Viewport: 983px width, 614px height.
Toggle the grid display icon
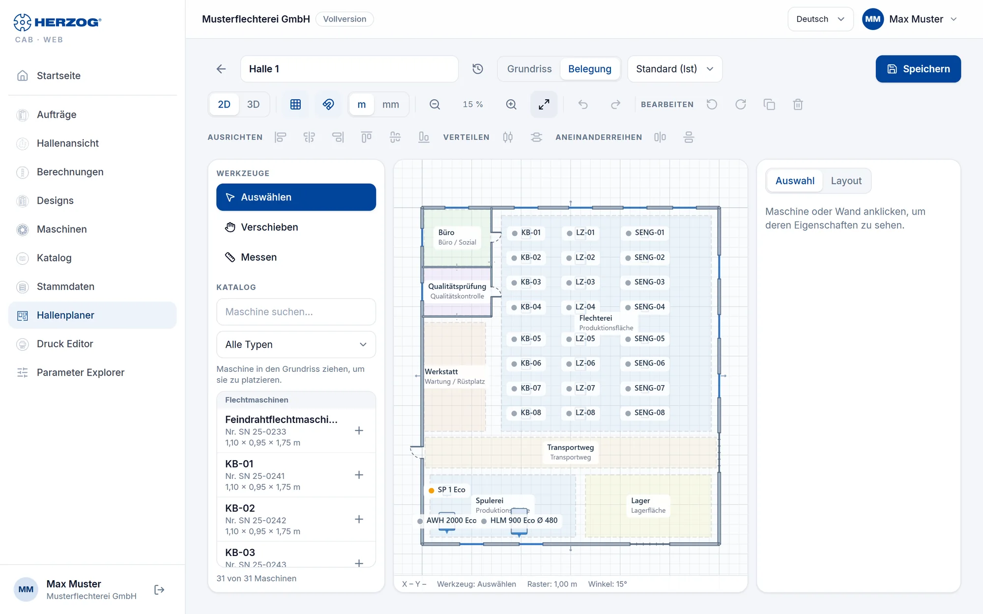295,104
